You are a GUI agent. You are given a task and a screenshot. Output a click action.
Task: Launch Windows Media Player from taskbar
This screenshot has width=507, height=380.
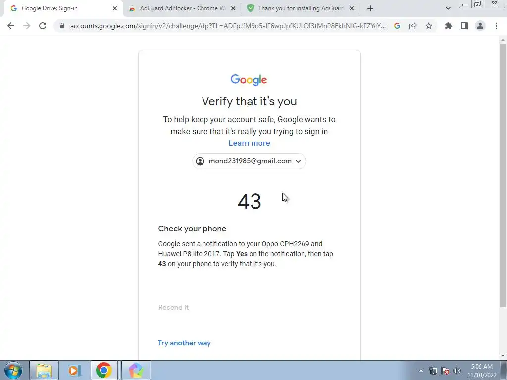tap(74, 370)
